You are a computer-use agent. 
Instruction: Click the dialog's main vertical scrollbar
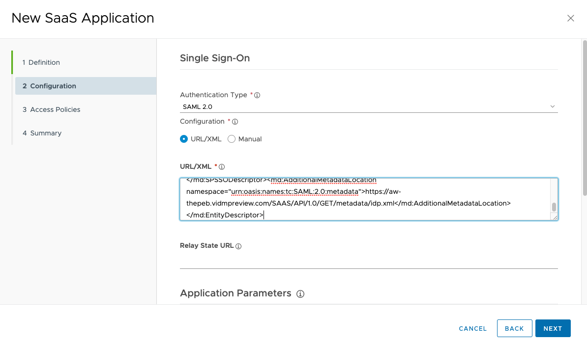coord(584,118)
